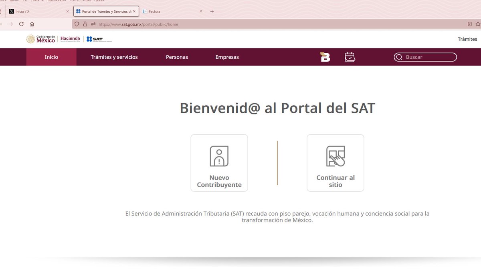Close the Portal de Trámites tab
The height and width of the screenshot is (270, 481).
pos(134,12)
